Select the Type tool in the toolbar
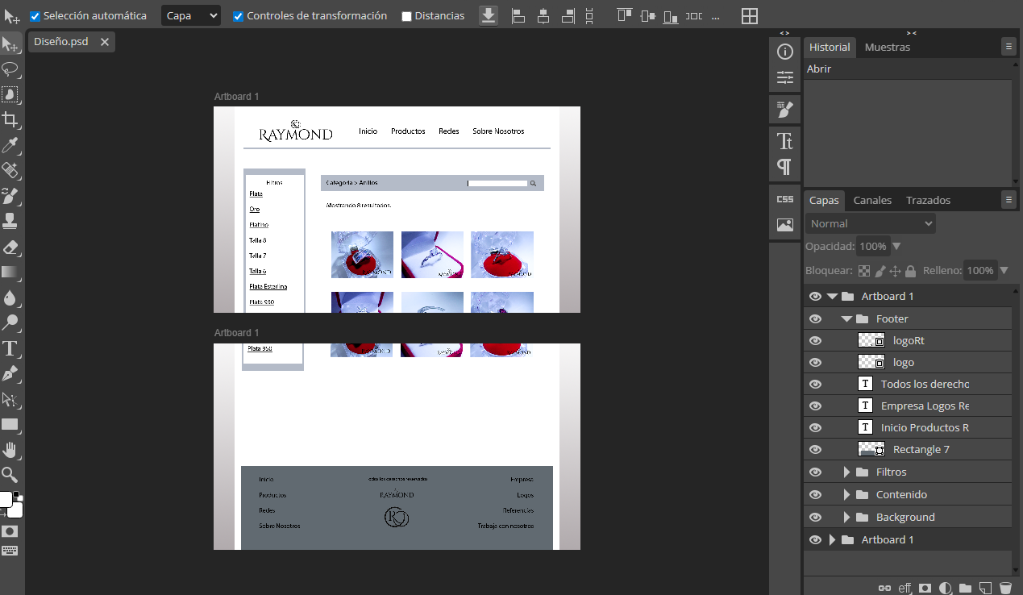1023x595 pixels. point(10,348)
